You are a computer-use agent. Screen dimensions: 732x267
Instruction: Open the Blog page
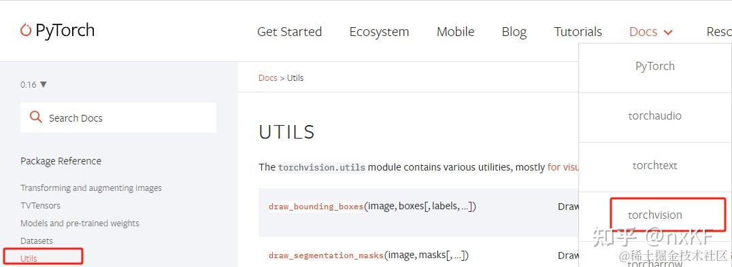[x=514, y=32]
